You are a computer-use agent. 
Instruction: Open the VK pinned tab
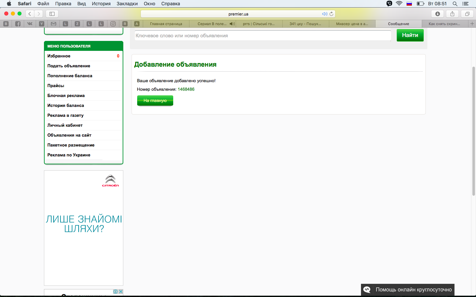(30, 24)
